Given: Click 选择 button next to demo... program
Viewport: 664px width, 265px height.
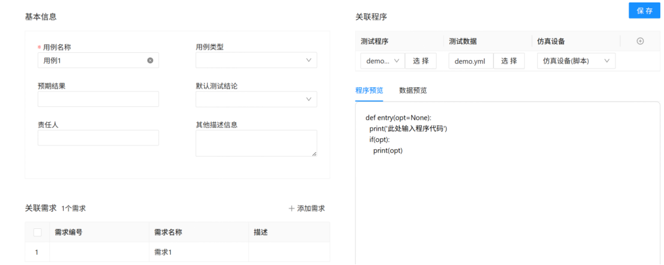Looking at the screenshot, I should pyautogui.click(x=421, y=61).
